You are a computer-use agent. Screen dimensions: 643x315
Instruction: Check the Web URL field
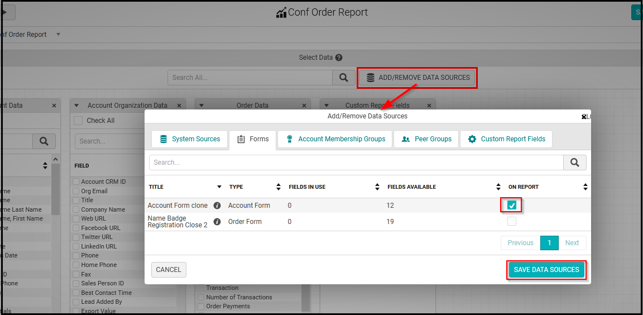point(75,218)
